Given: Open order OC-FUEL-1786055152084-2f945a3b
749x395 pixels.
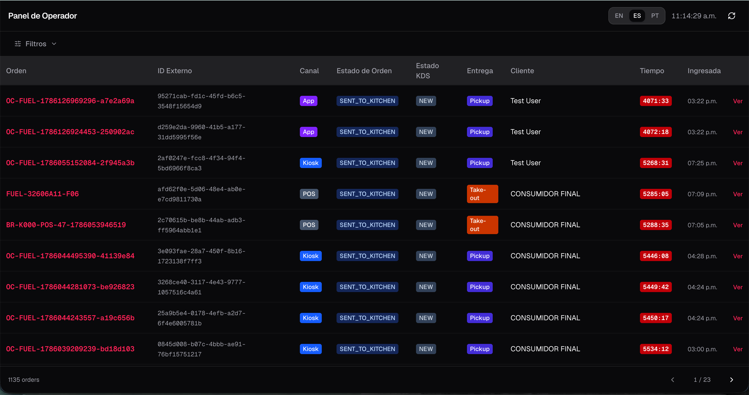Looking at the screenshot, I should (70, 163).
